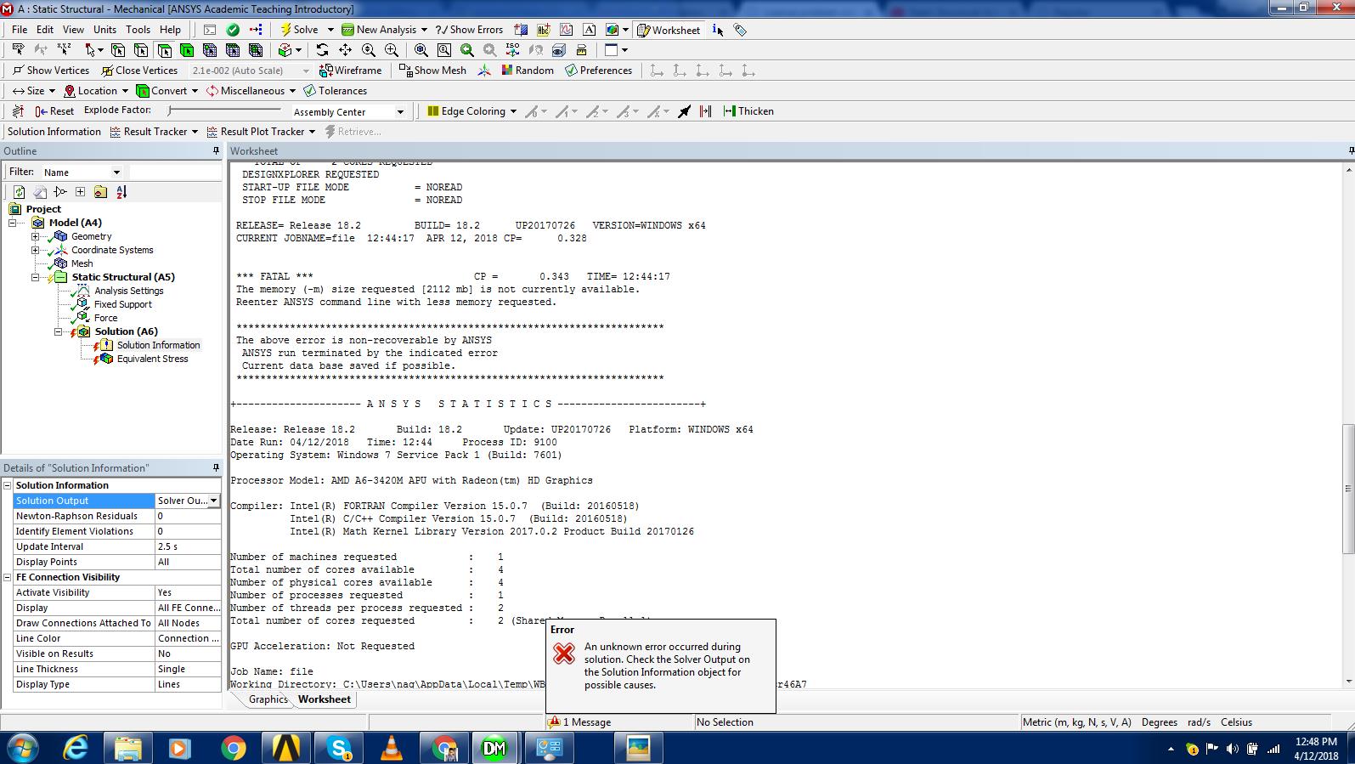Click the Label (Abc) toolbar icon
The image size is (1355, 764).
[x=544, y=30]
